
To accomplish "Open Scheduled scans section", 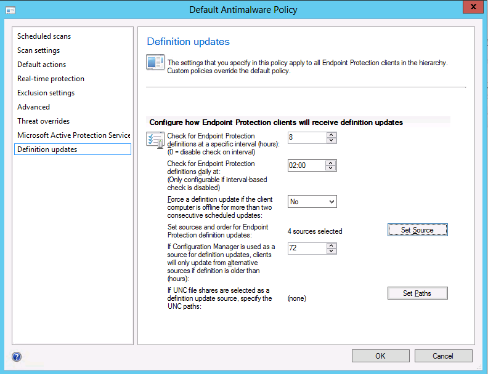I will point(44,36).
